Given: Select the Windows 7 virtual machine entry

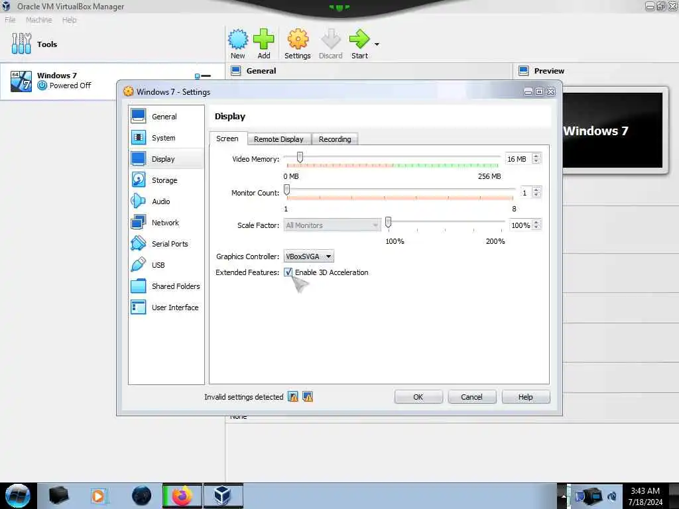Looking at the screenshot, I should coord(113,82).
